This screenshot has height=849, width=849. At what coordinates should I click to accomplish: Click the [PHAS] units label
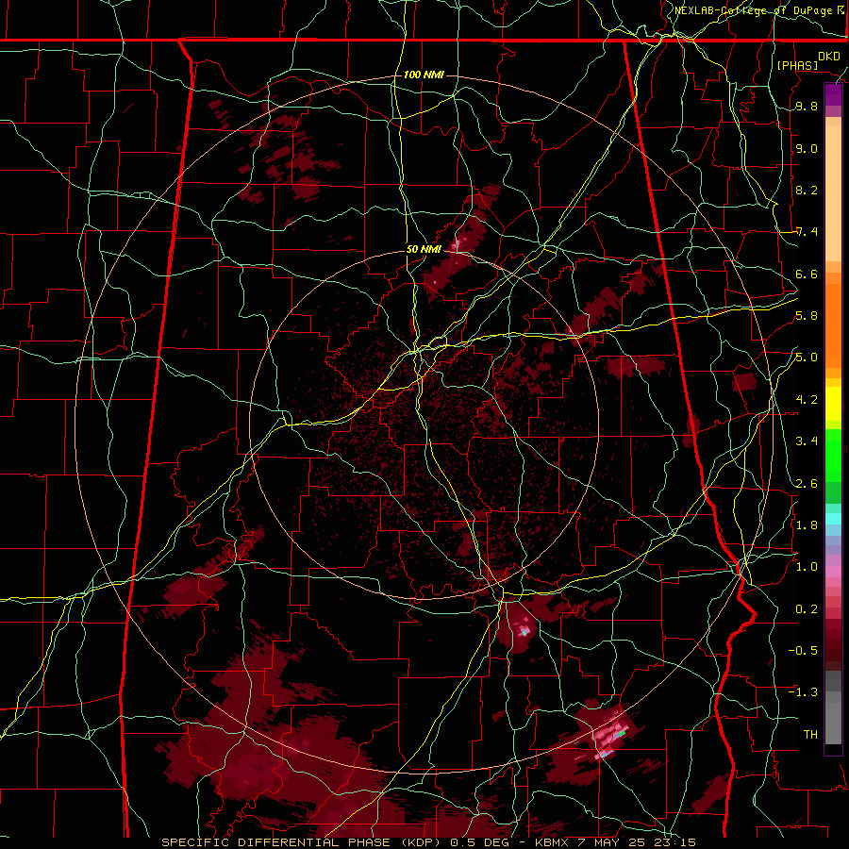(797, 65)
